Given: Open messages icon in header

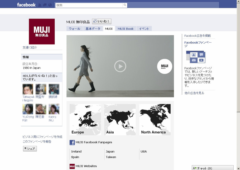Looking at the screenshot, I should click(x=45, y=5).
